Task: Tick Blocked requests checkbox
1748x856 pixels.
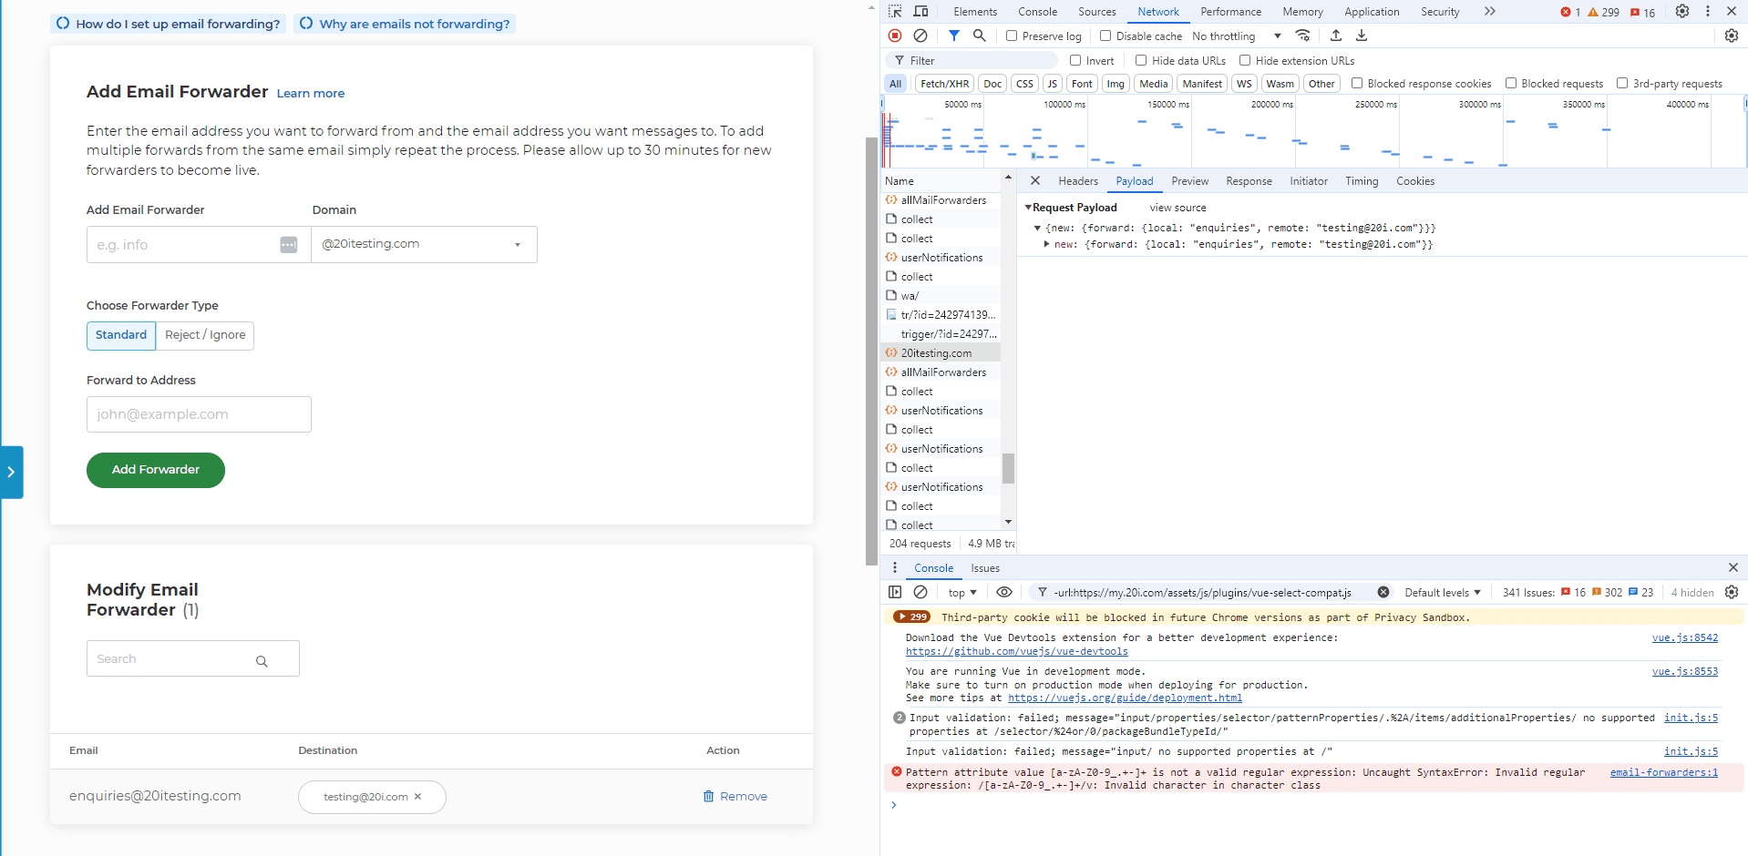Action: pos(1510,83)
